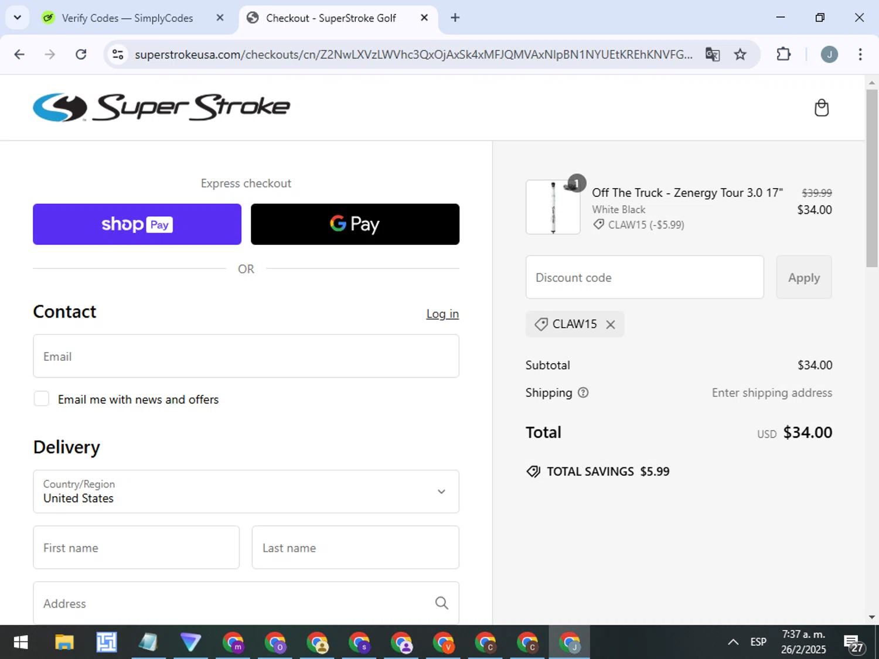Click the taskbar clock and date
The height and width of the screenshot is (659, 879).
coord(803,642)
